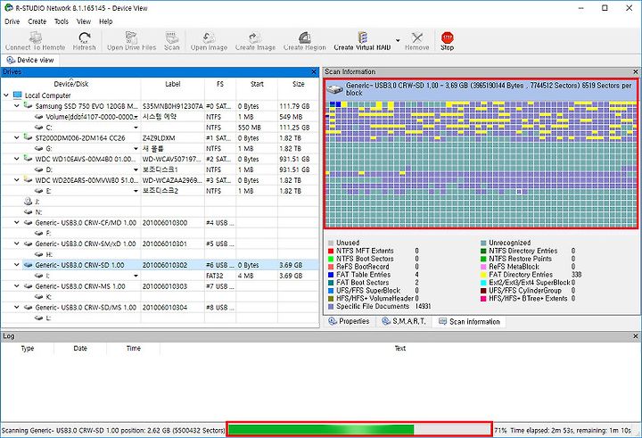642x438 pixels.
Task: Click the Start column header
Action: pos(257,84)
